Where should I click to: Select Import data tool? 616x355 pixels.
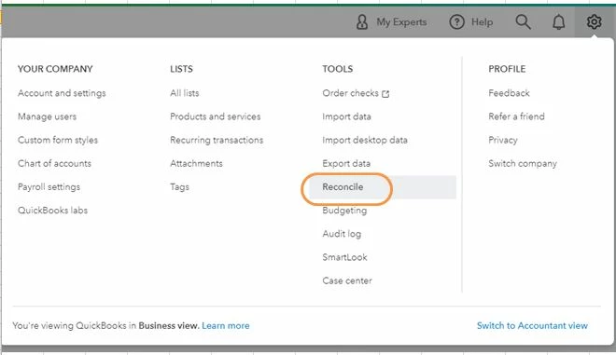click(346, 116)
